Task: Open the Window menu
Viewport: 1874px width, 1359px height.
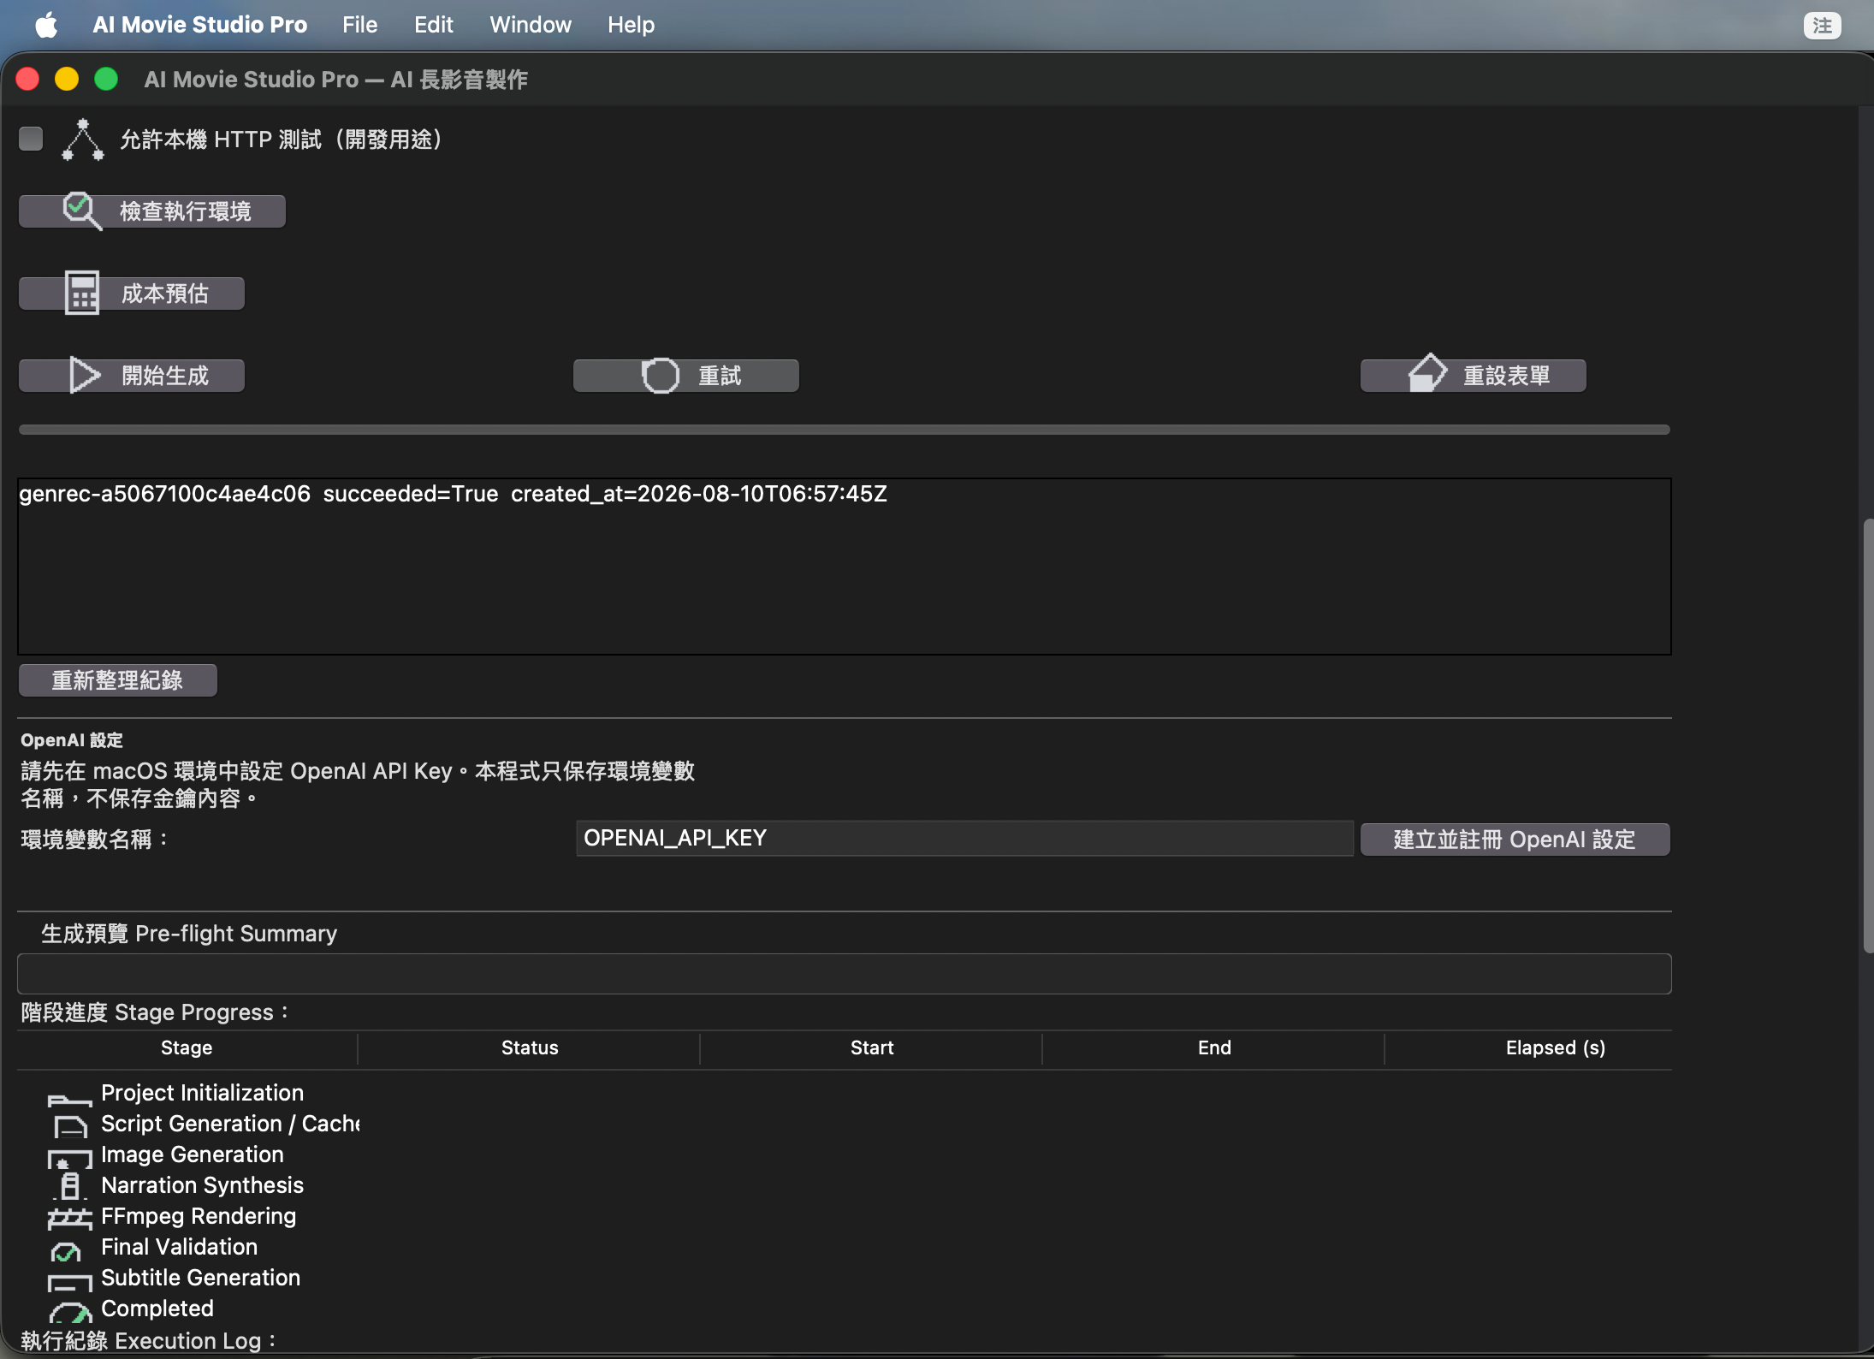Action: pyautogui.click(x=531, y=25)
